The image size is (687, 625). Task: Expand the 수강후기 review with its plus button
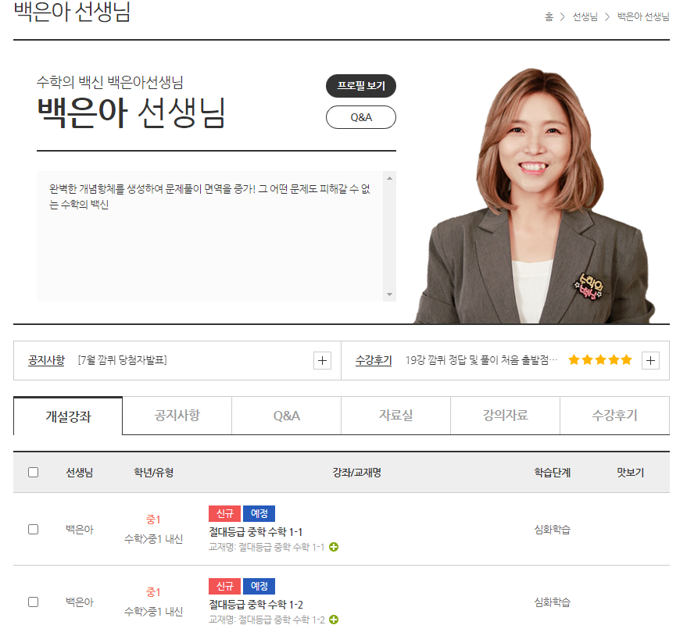pos(650,360)
